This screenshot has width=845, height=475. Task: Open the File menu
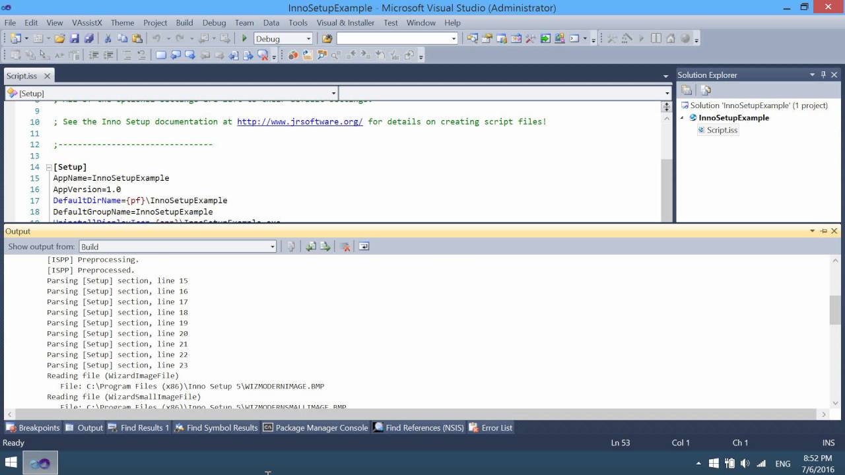point(10,22)
